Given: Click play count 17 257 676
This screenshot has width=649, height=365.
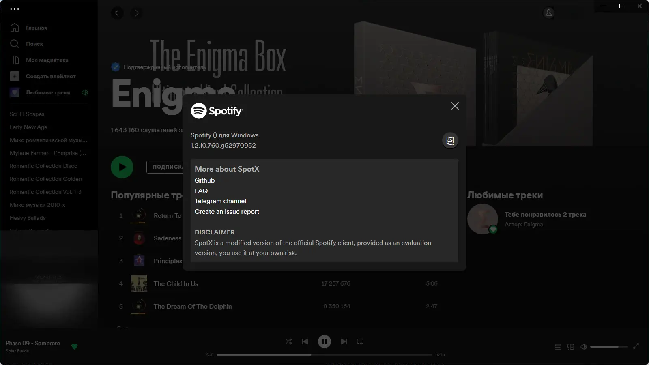Looking at the screenshot, I should click(x=336, y=283).
